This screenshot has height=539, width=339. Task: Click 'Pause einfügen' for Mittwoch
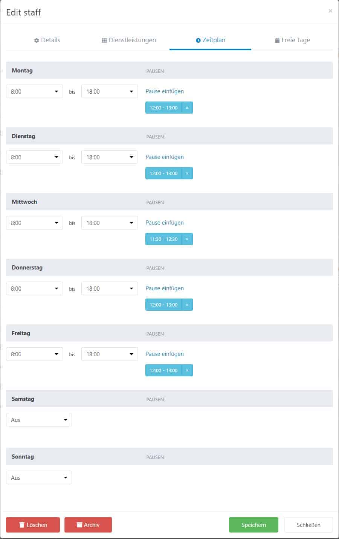165,223
